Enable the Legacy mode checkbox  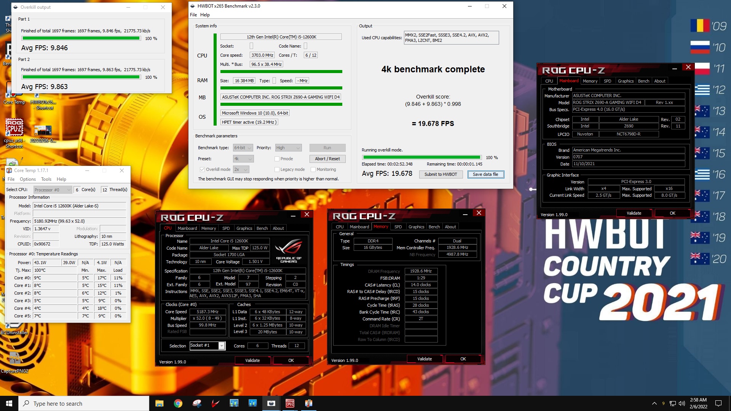coord(277,169)
